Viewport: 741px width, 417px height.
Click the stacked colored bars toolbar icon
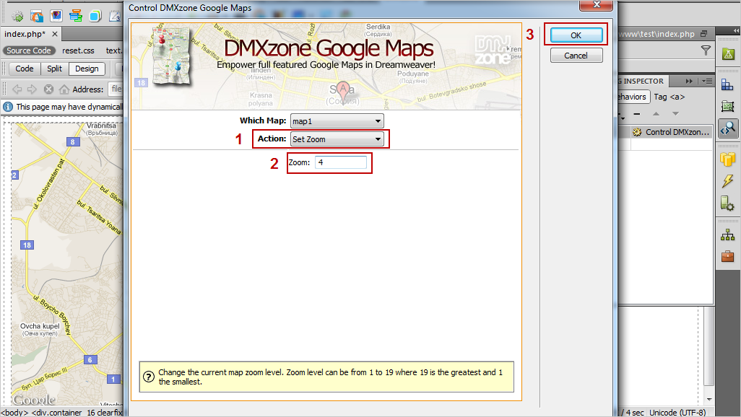click(76, 16)
